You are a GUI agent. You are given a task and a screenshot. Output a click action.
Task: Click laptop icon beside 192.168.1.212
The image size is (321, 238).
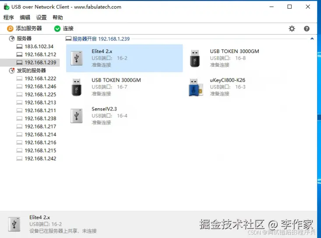click(x=19, y=54)
